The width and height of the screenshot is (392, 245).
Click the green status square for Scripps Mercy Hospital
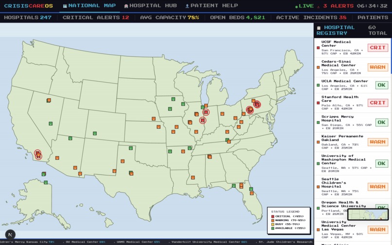[x=318, y=122]
